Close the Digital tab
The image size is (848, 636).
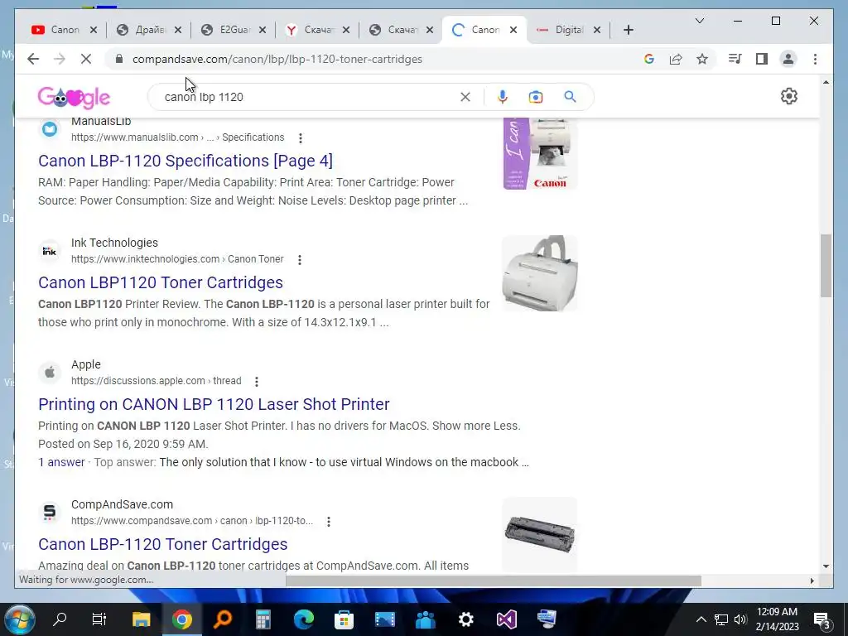(597, 30)
